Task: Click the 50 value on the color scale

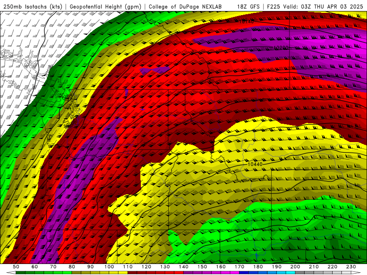Action: pos(16,267)
